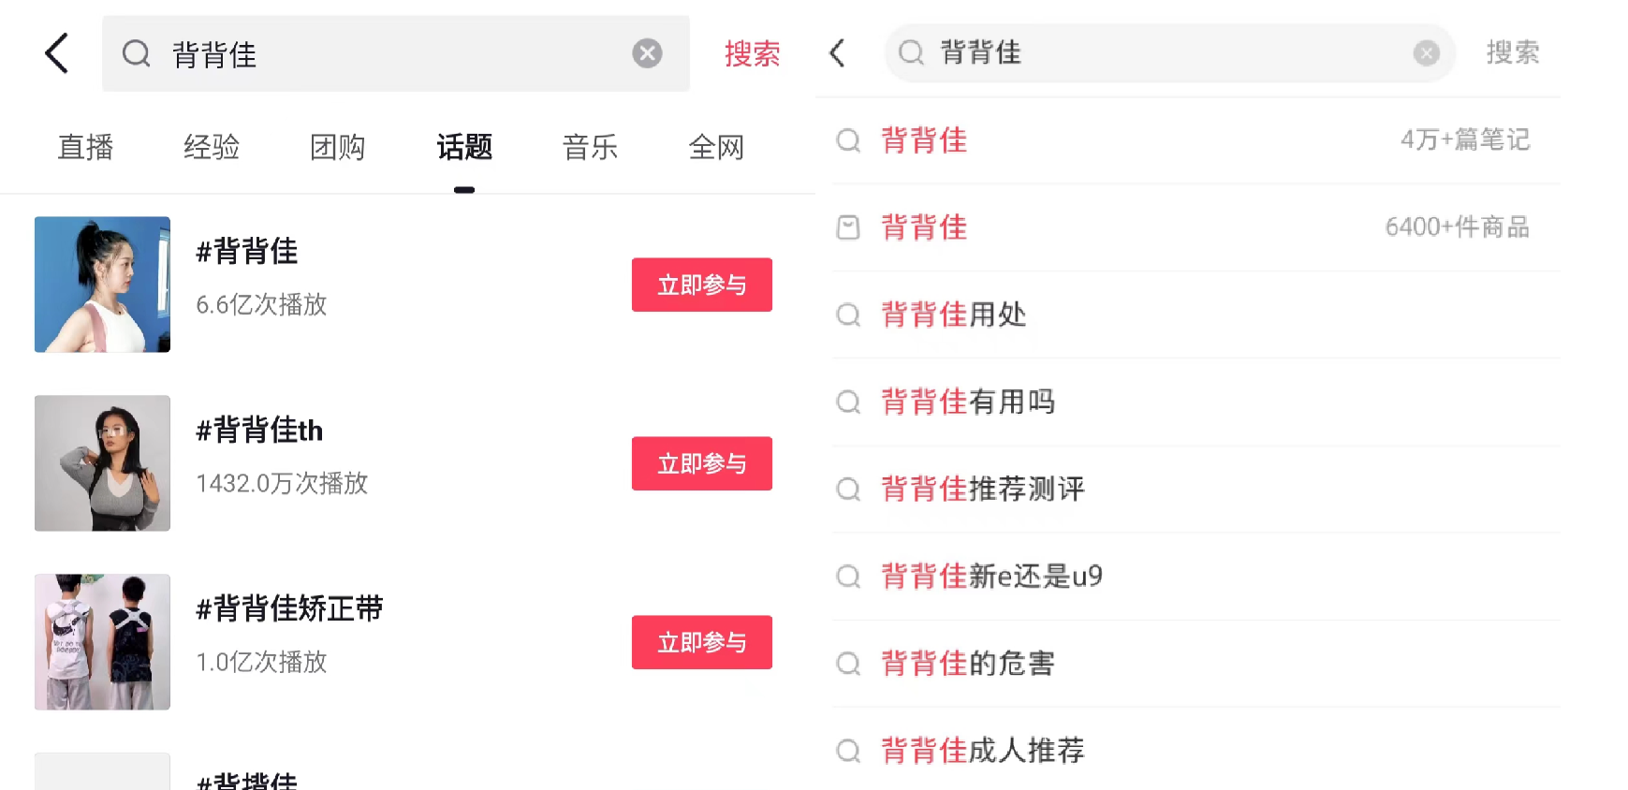Viewport: 1628px width, 790px height.
Task: Select suggestion 背背佳推荐测评
Action: click(982, 489)
